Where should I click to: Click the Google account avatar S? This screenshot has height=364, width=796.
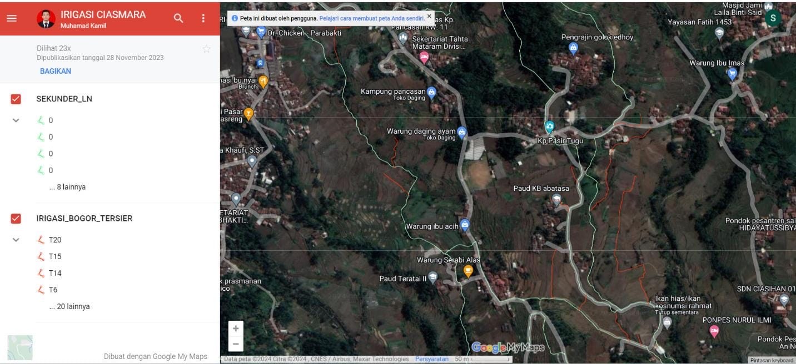(x=773, y=18)
